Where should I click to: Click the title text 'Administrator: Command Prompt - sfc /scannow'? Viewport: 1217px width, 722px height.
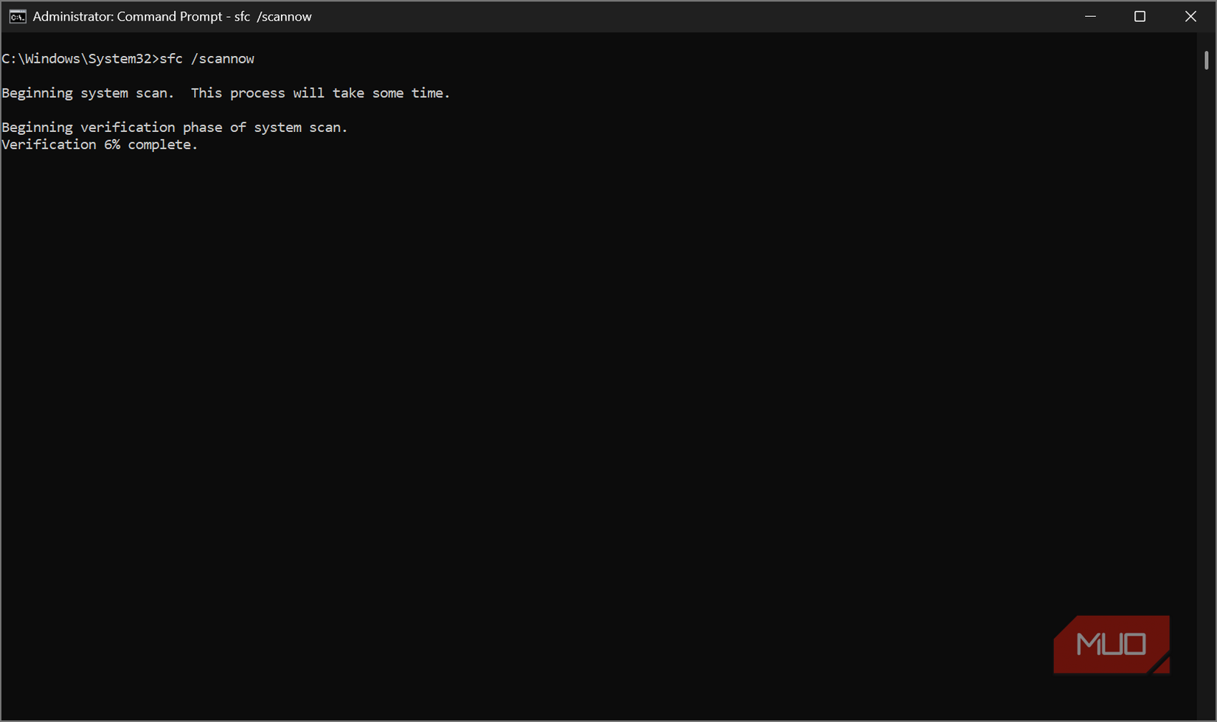click(x=172, y=16)
